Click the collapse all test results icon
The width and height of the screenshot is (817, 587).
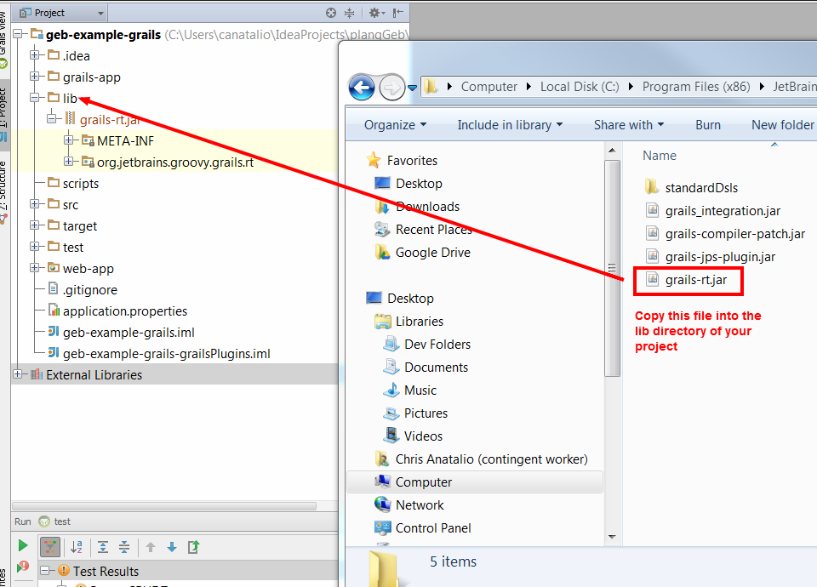(124, 547)
